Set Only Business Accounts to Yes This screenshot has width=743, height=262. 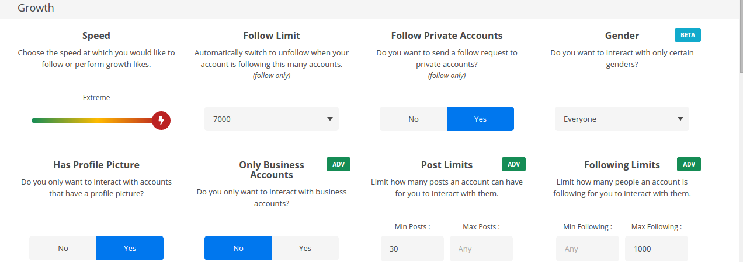[305, 248]
